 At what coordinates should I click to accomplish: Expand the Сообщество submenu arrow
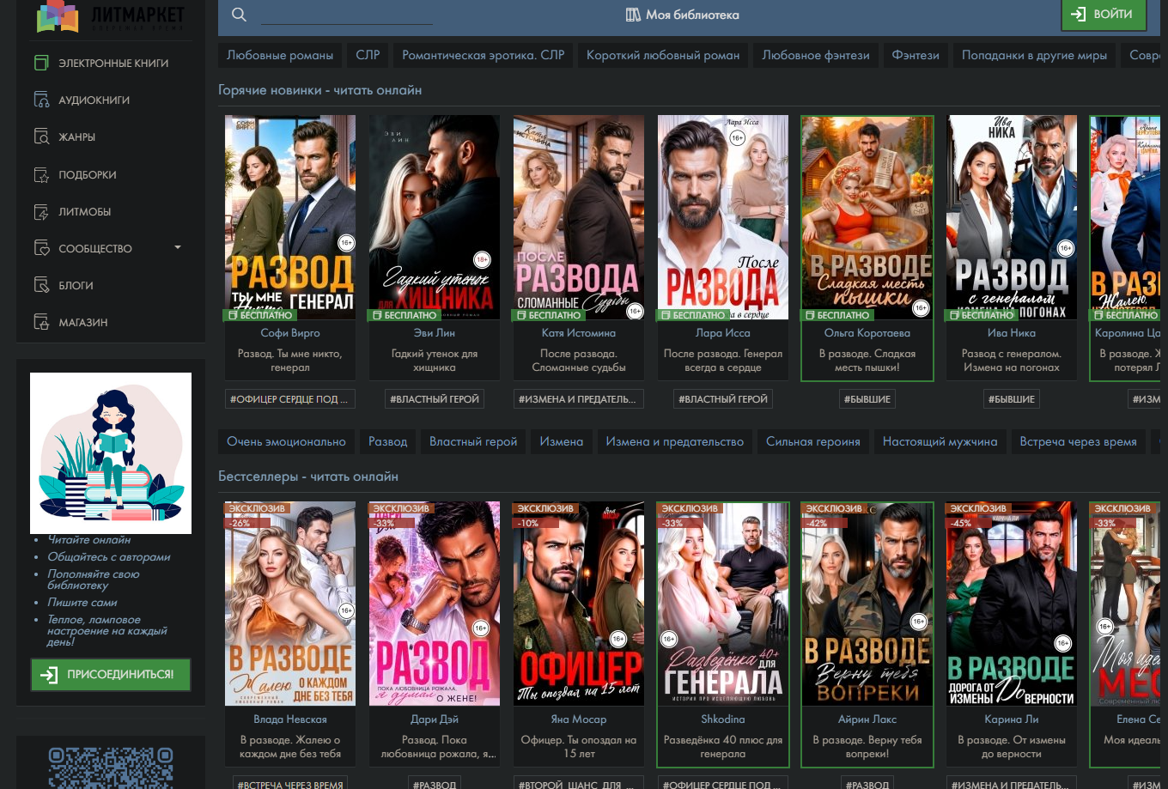click(178, 247)
